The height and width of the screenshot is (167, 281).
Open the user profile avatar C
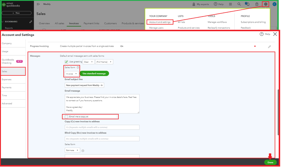pos(274,4)
